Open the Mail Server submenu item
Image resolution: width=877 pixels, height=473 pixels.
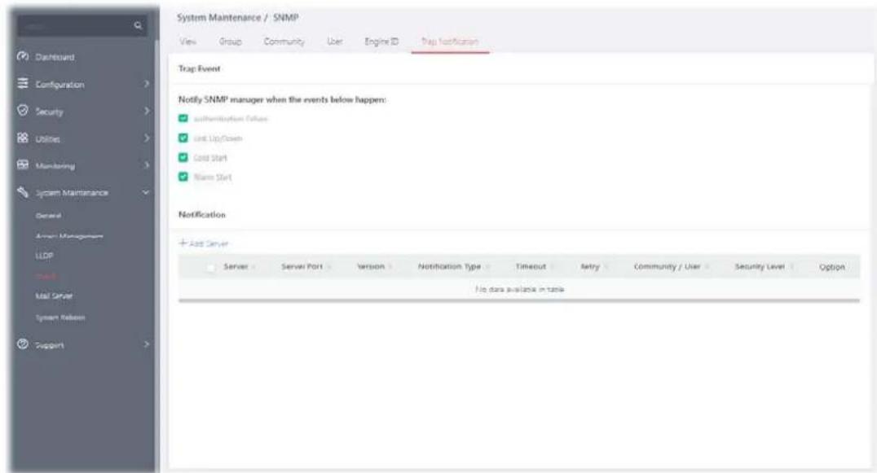pos(54,296)
